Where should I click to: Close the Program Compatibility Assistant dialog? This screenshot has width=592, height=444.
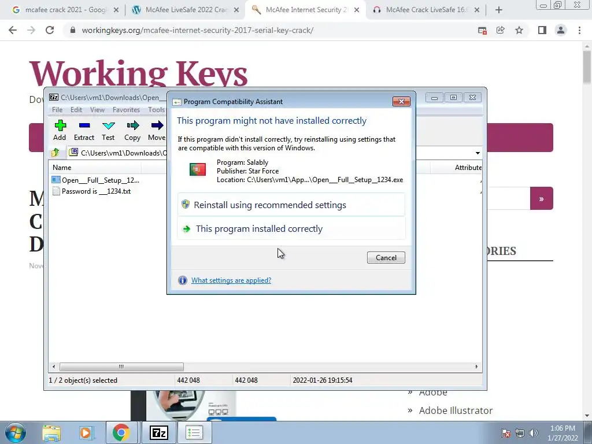[401, 101]
